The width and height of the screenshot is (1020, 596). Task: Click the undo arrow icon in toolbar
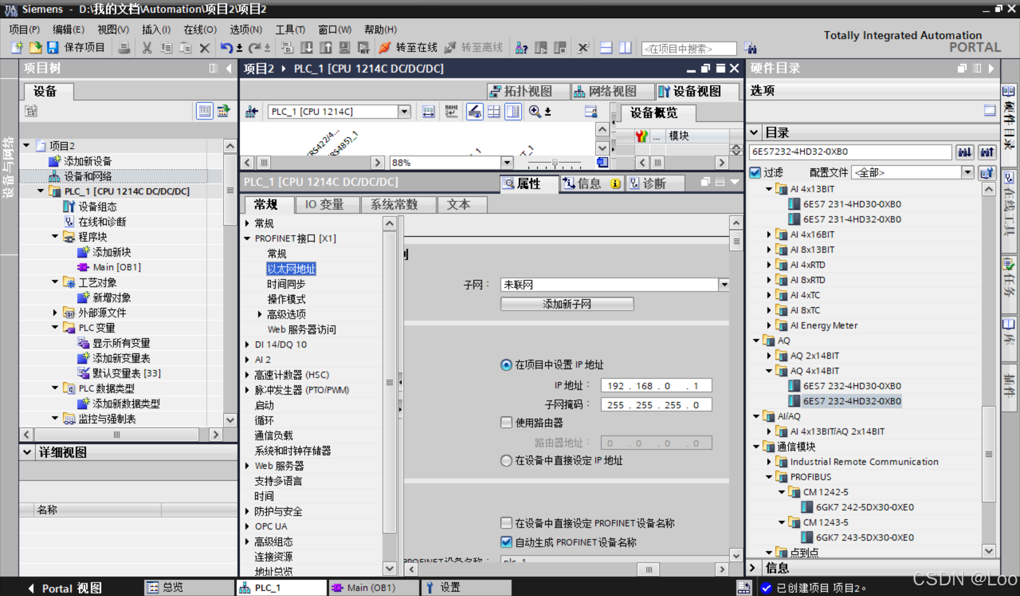[226, 48]
